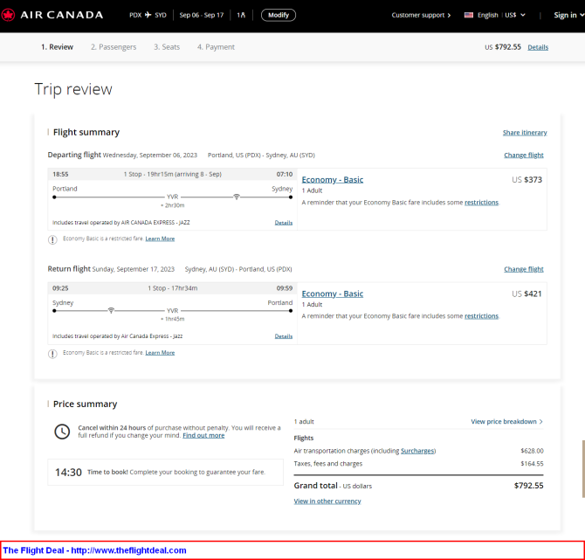Viewport: 585px width, 560px height.
Task: Click the info icon under departing flight
Action: [x=52, y=239]
